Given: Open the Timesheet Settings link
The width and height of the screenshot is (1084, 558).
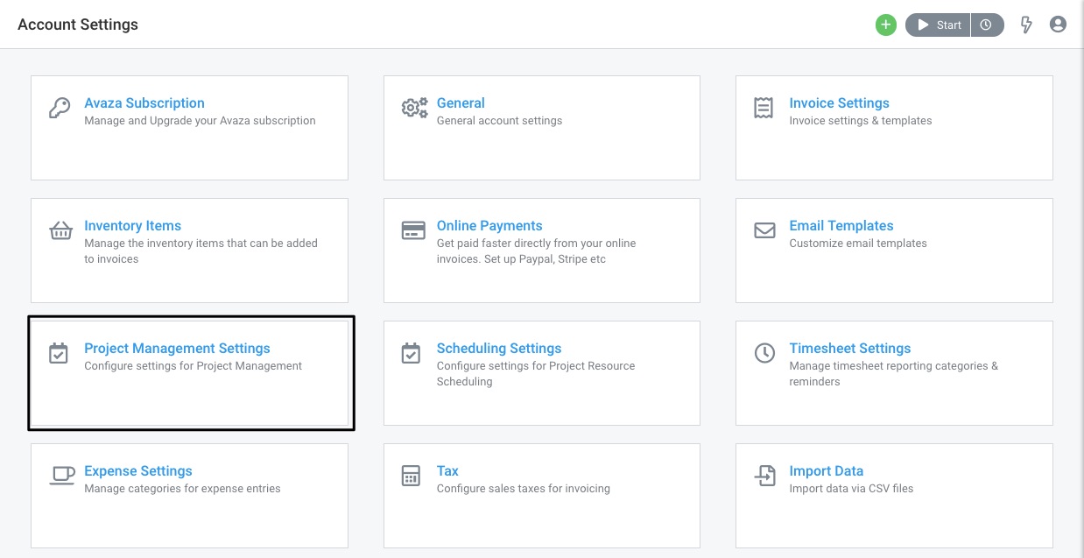Looking at the screenshot, I should [x=850, y=349].
